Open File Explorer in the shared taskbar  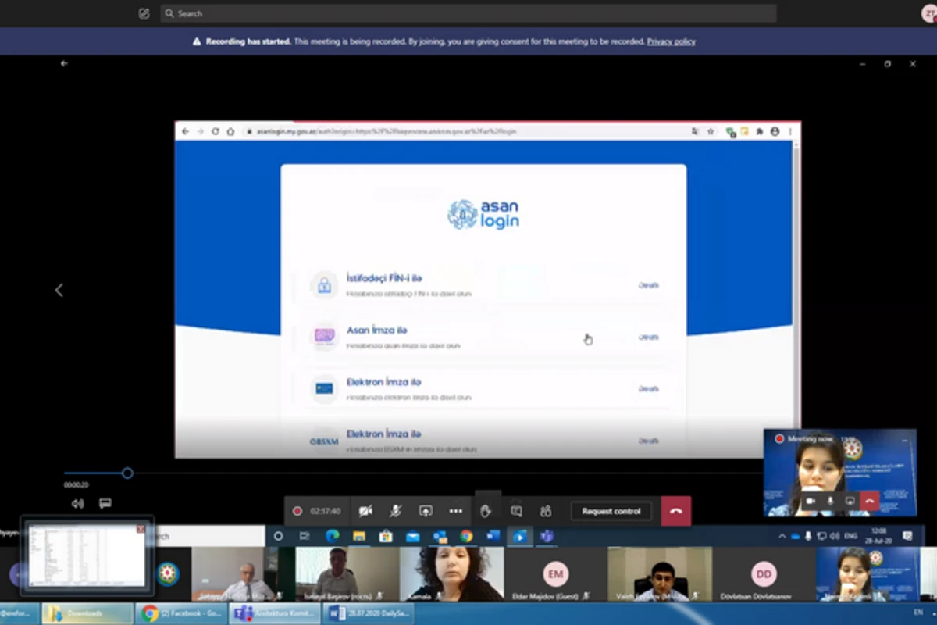pos(358,536)
